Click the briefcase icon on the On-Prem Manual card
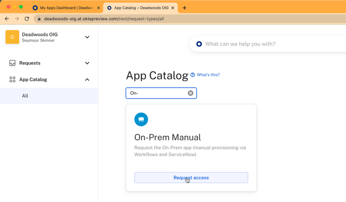Screen dimensions: 346x202 pos(141,119)
